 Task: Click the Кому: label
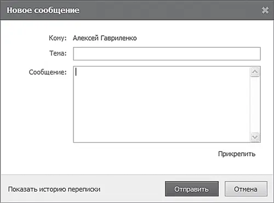click(58, 38)
